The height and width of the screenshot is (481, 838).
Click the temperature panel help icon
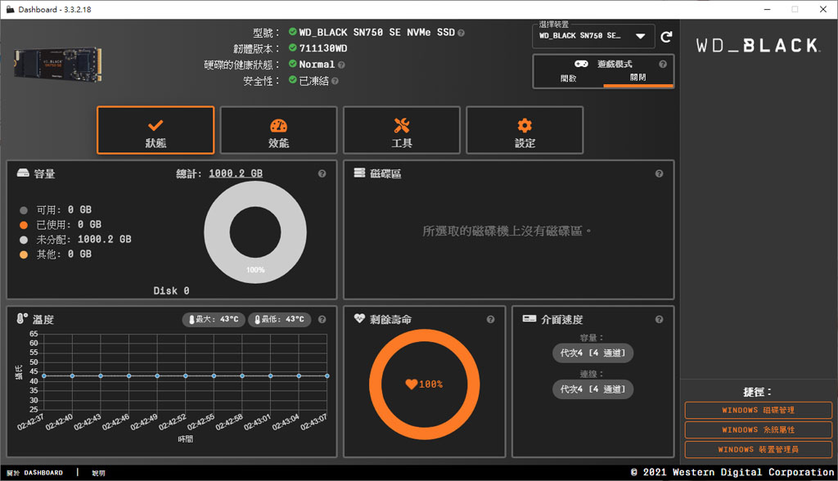click(322, 320)
